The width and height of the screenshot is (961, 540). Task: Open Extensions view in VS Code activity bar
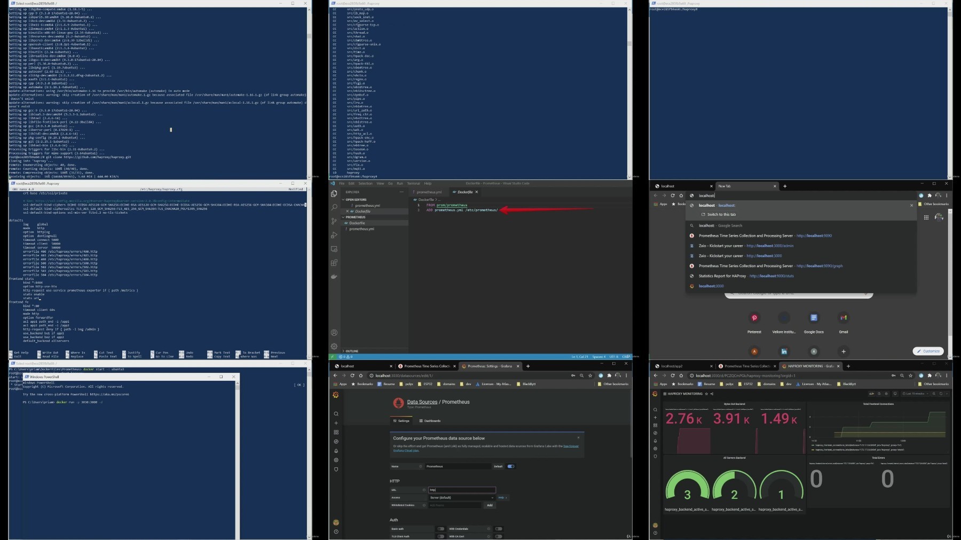(334, 263)
